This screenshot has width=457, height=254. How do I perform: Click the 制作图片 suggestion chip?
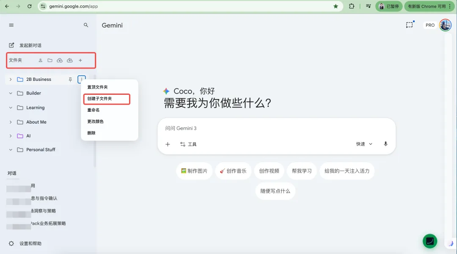tap(194, 171)
